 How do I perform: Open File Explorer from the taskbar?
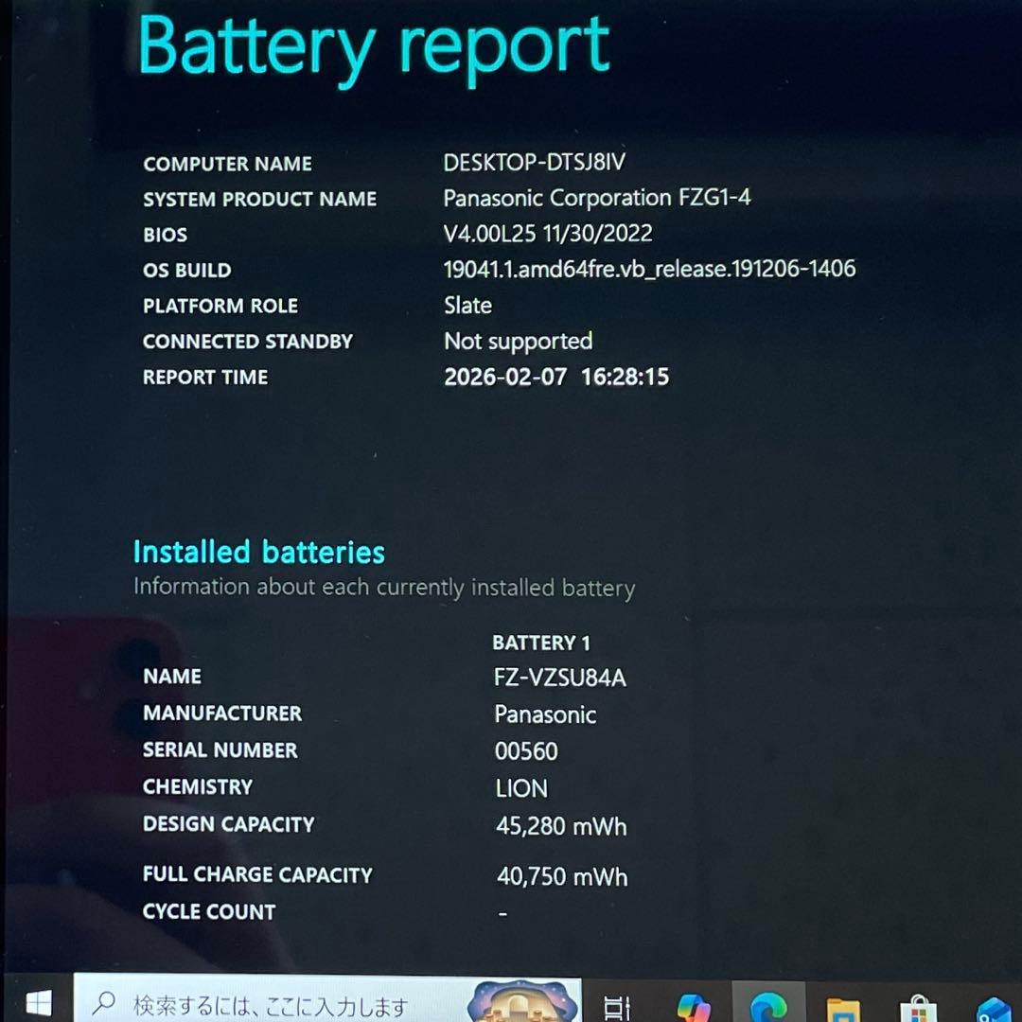pos(842,1009)
